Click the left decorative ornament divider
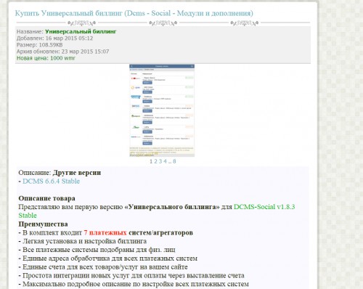363x289 pixels. (x=81, y=23)
